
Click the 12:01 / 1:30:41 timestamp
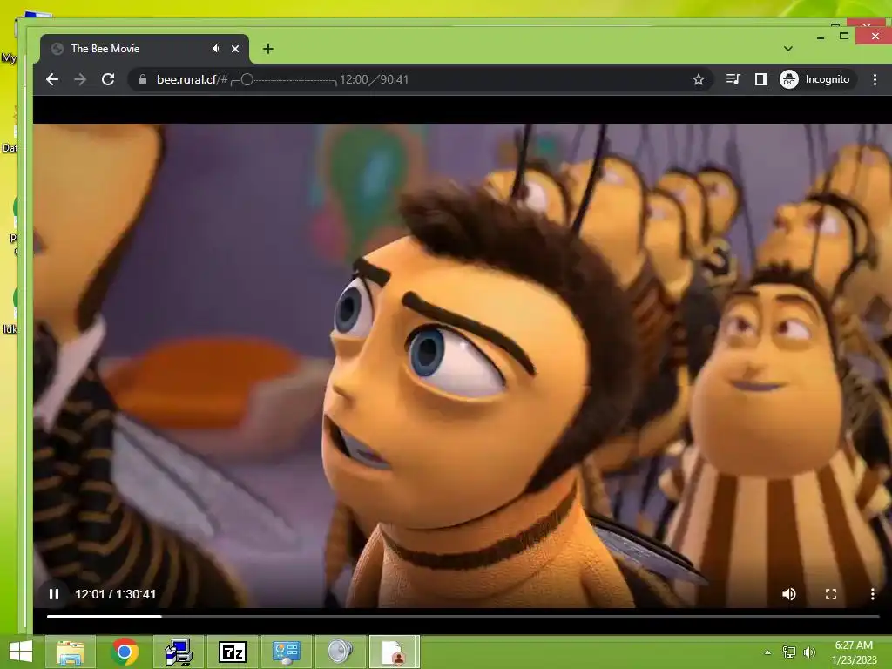[x=116, y=594]
